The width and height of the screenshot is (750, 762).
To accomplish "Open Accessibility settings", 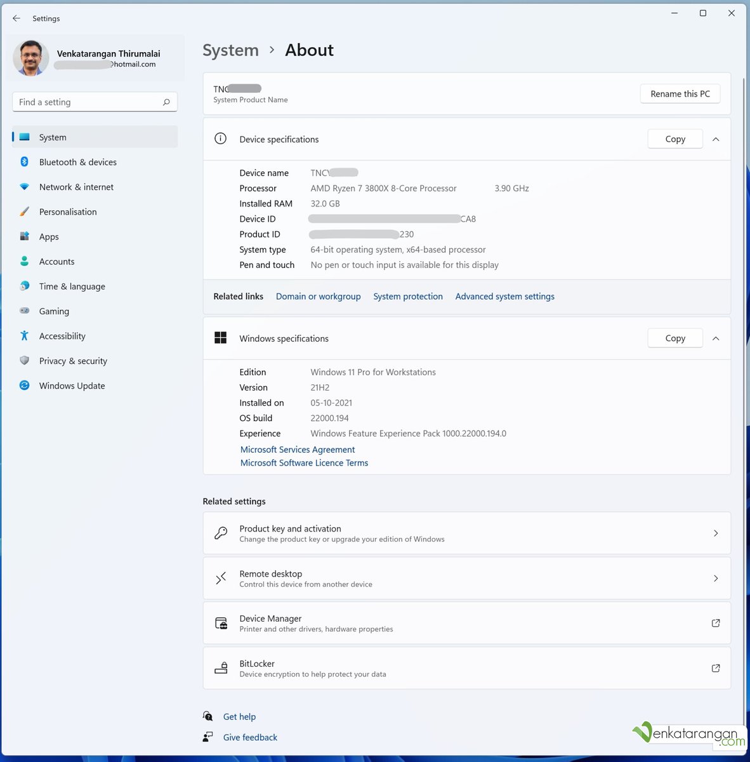I will point(95,335).
